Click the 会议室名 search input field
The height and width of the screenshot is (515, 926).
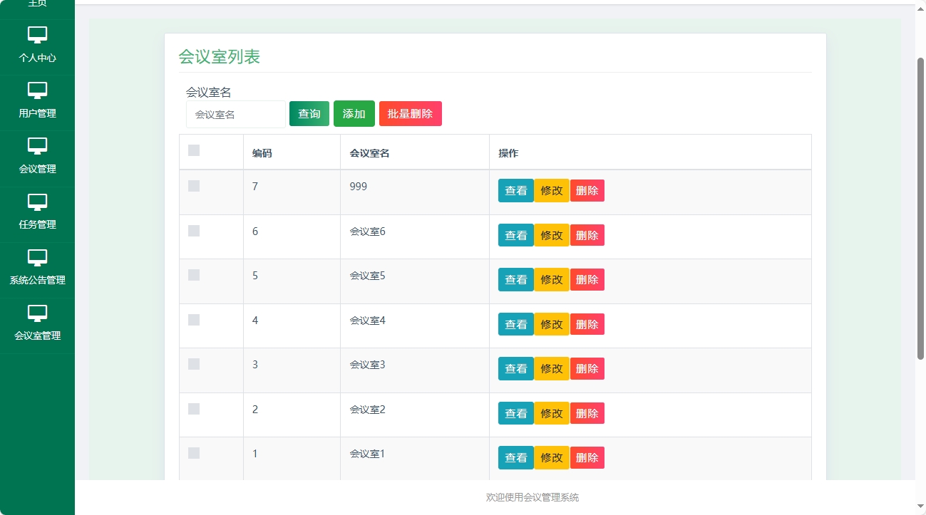[x=235, y=113]
